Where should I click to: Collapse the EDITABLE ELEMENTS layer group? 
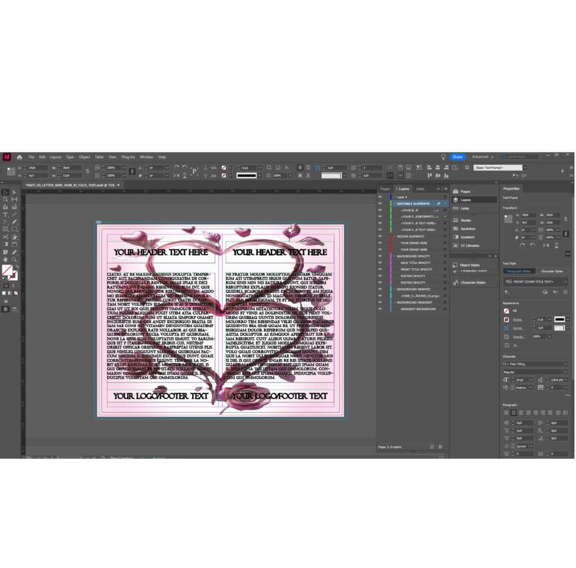pos(394,204)
